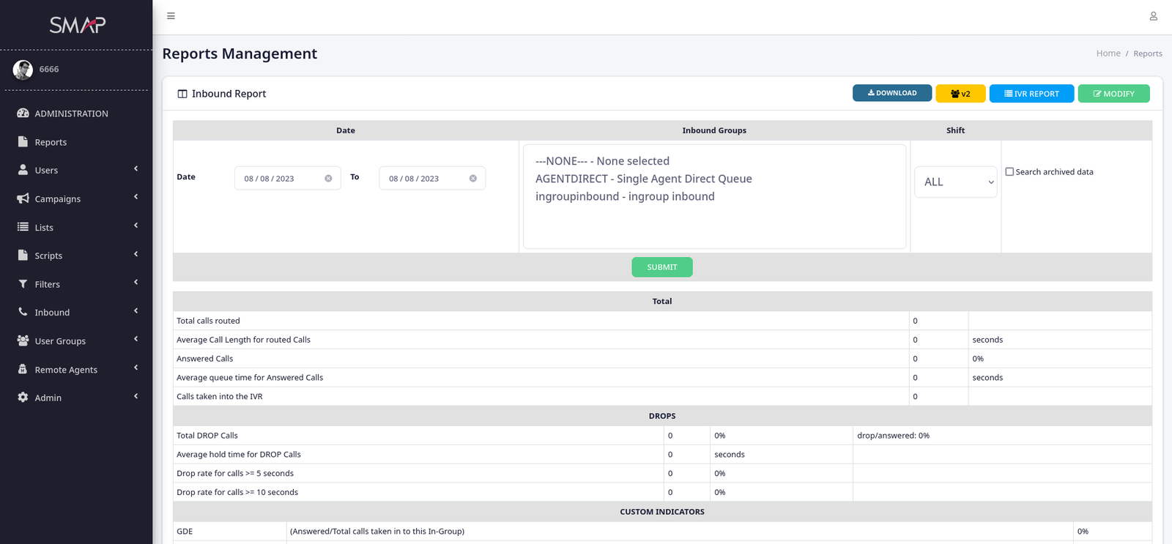Clear the start date with its x icon

(328, 179)
